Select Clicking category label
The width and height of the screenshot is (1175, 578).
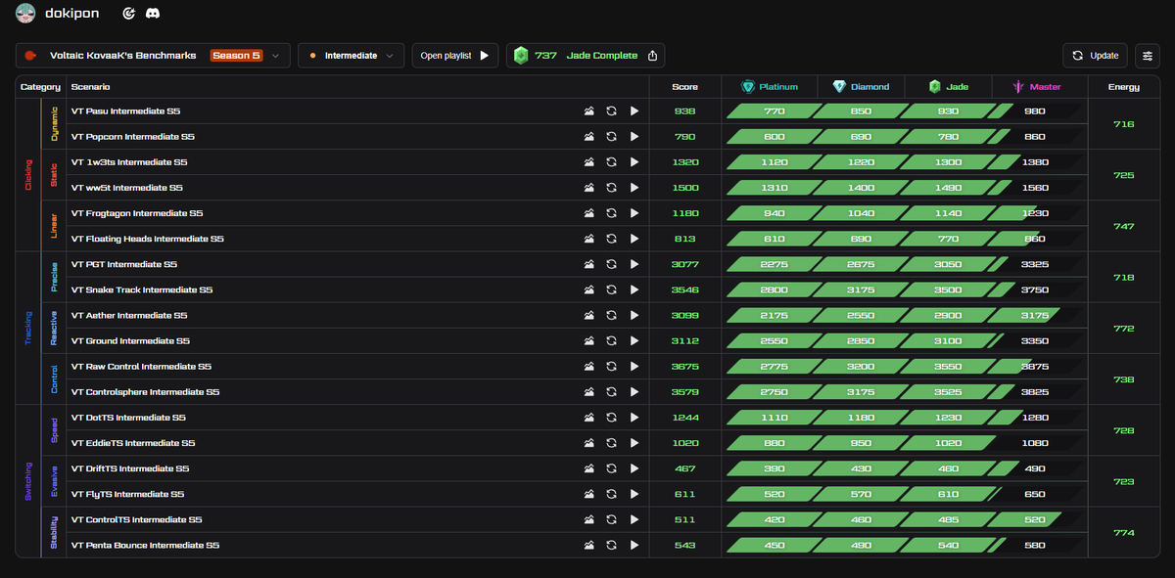tap(28, 175)
